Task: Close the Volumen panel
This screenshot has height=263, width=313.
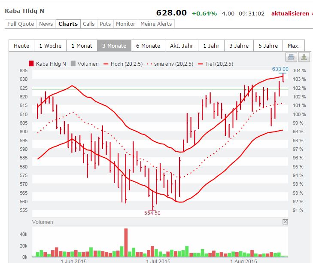Action: click(285, 222)
